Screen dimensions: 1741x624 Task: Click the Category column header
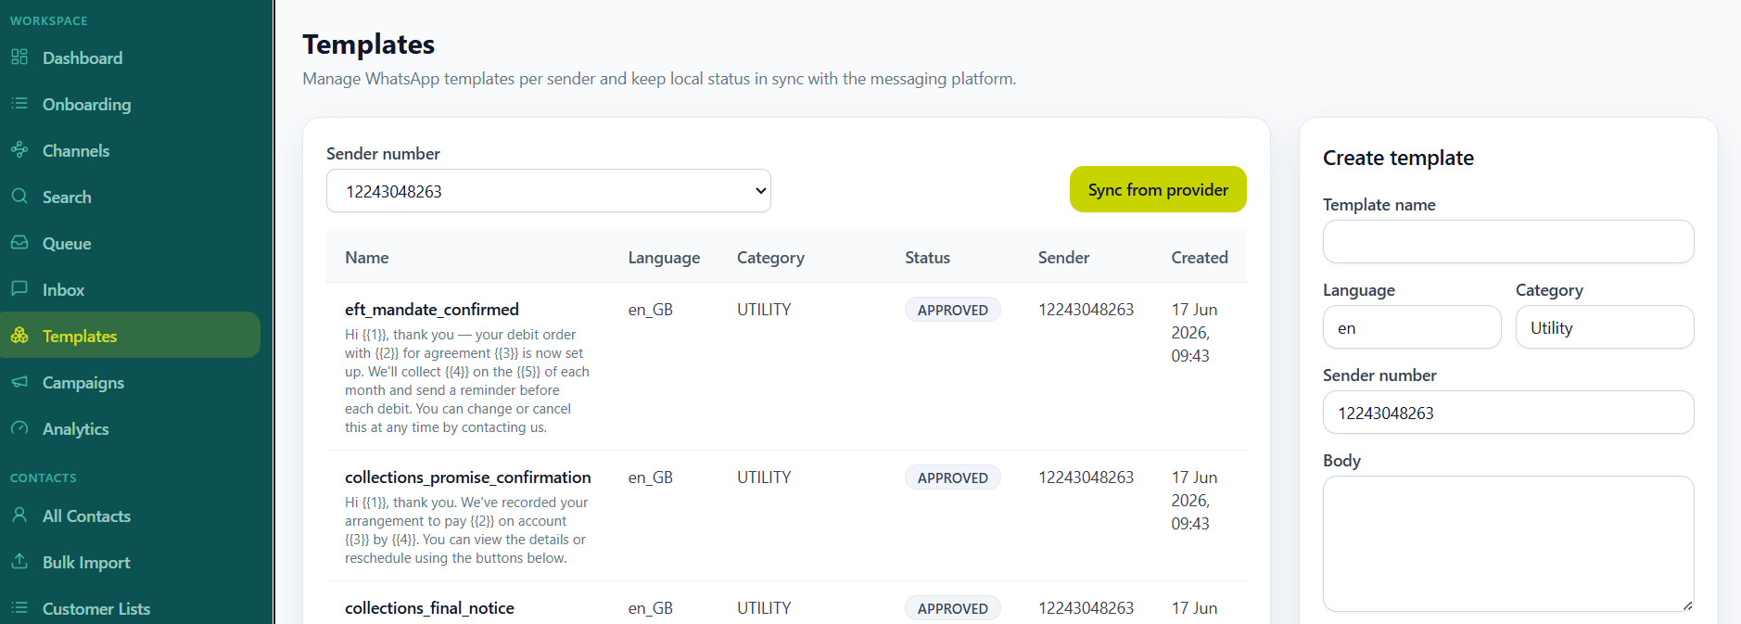[x=770, y=258]
